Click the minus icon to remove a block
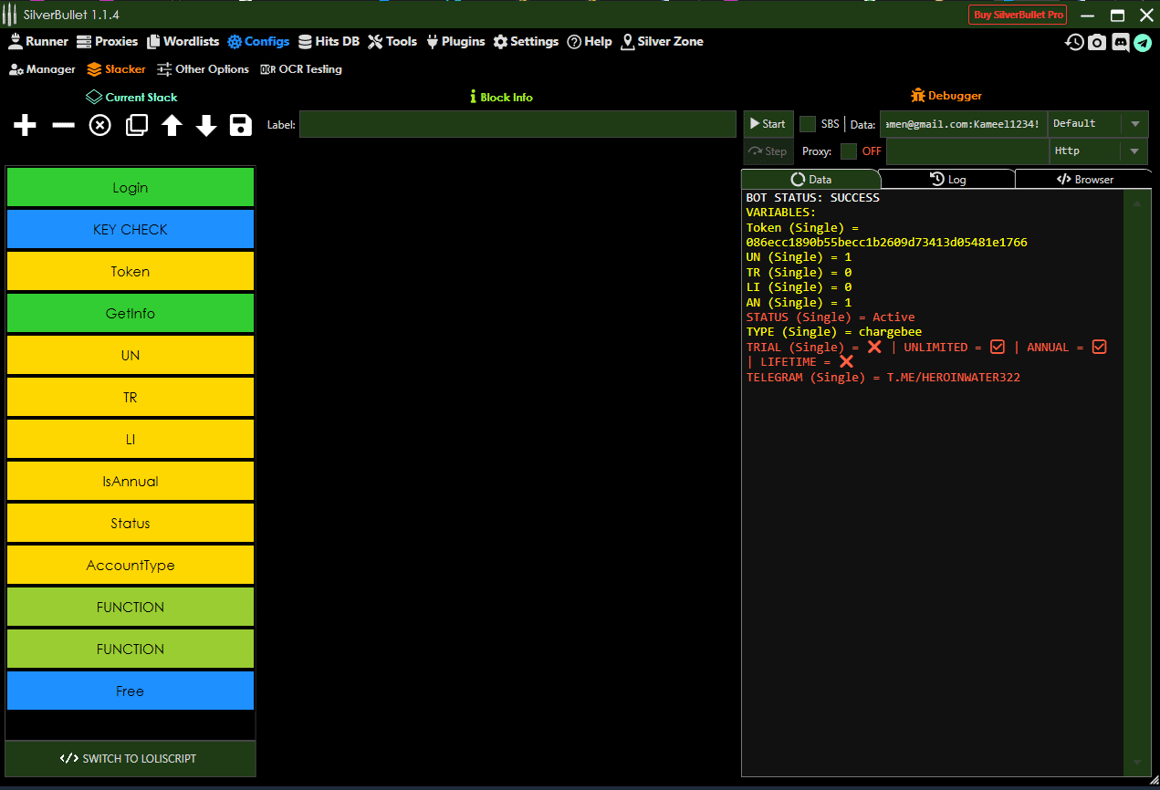 coord(63,126)
